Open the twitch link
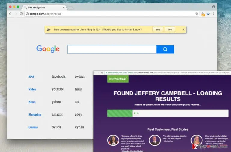This screenshot has height=152, width=231. [56, 127]
